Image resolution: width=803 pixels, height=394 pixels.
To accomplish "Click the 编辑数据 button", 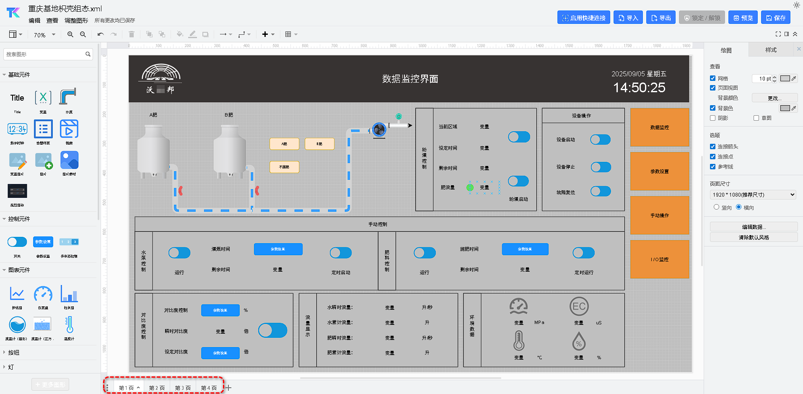I will (x=754, y=227).
